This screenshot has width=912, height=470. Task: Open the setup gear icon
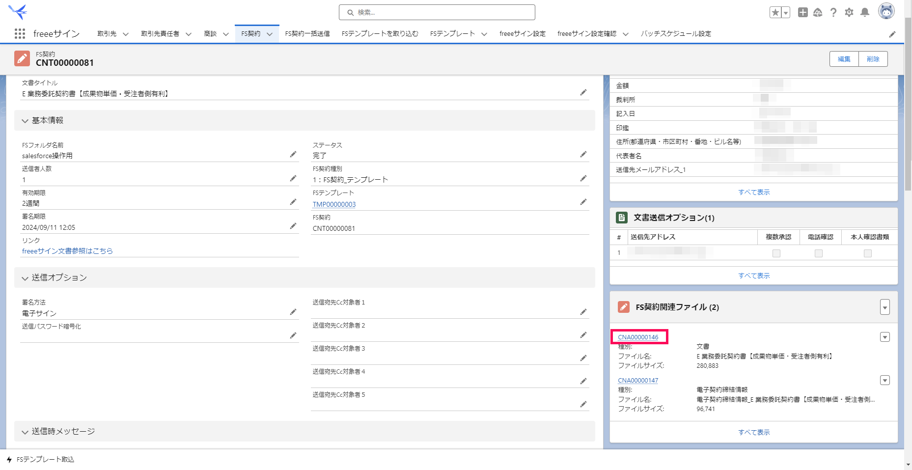point(849,12)
